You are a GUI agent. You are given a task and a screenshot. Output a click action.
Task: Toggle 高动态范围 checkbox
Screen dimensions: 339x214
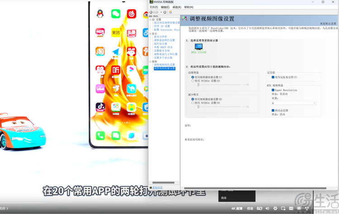[x=273, y=110]
